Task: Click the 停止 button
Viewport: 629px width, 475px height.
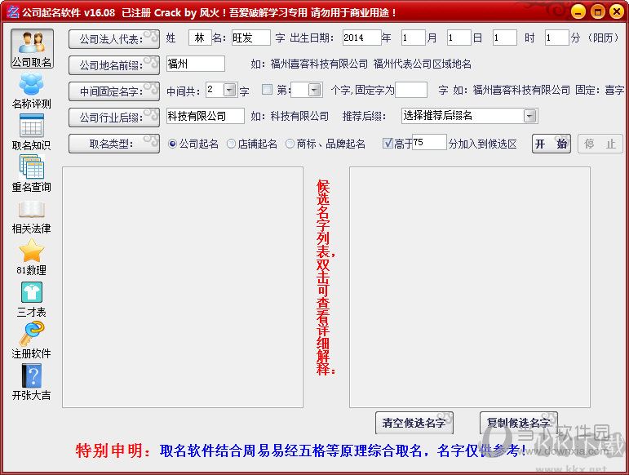Action: click(600, 144)
